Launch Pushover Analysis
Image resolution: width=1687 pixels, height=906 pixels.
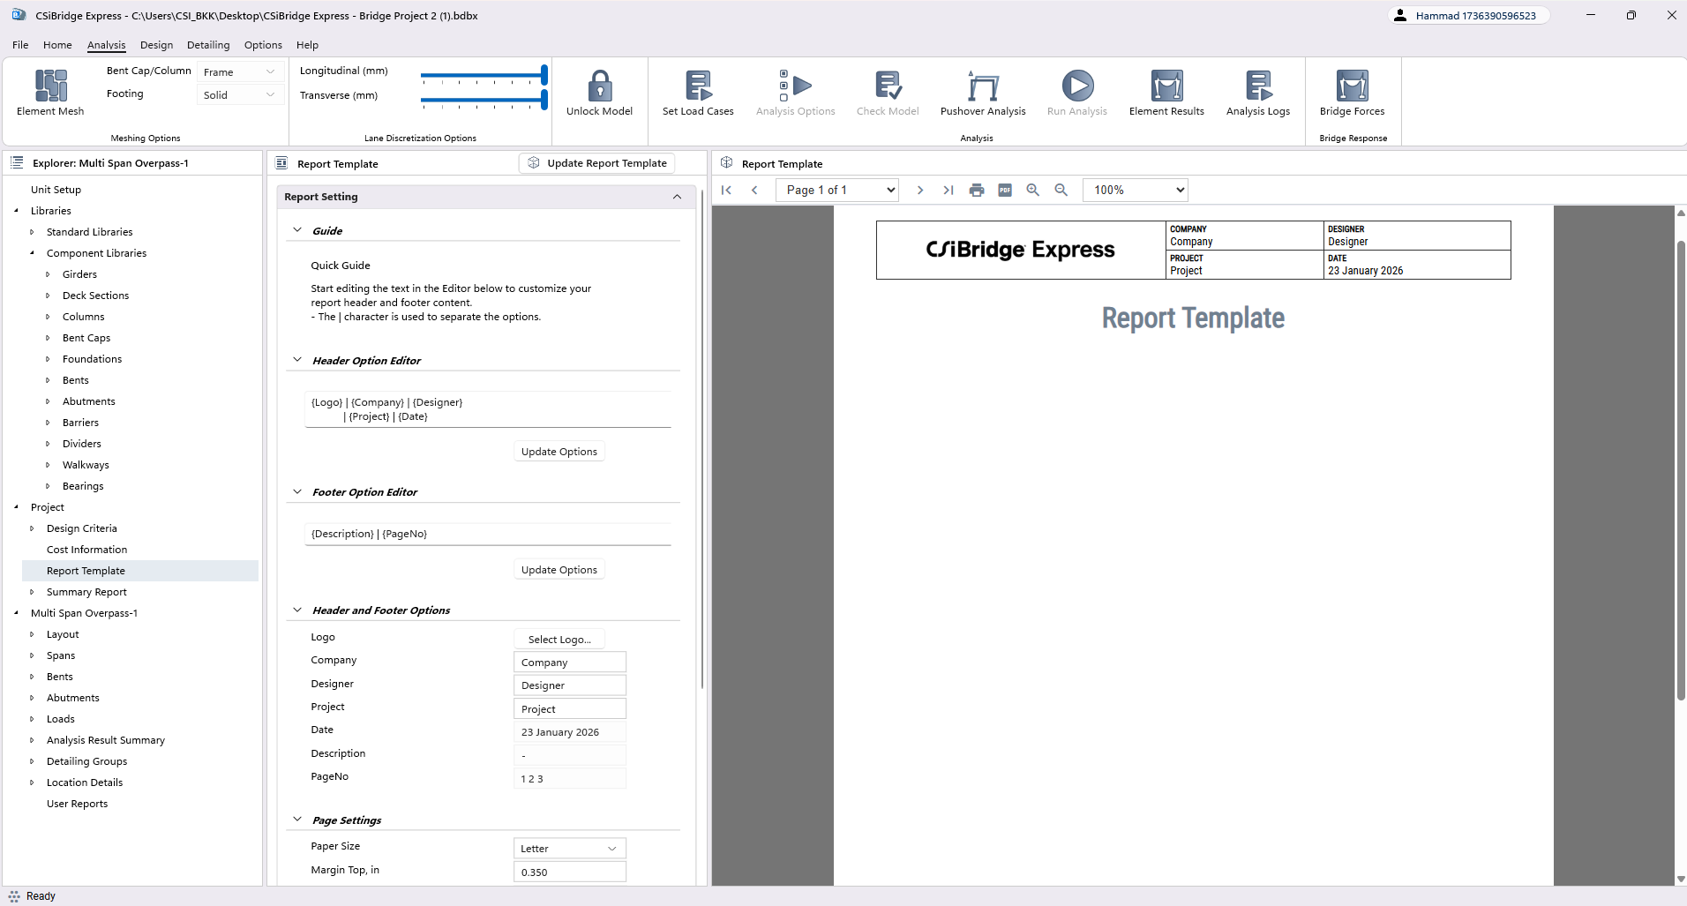(x=982, y=93)
